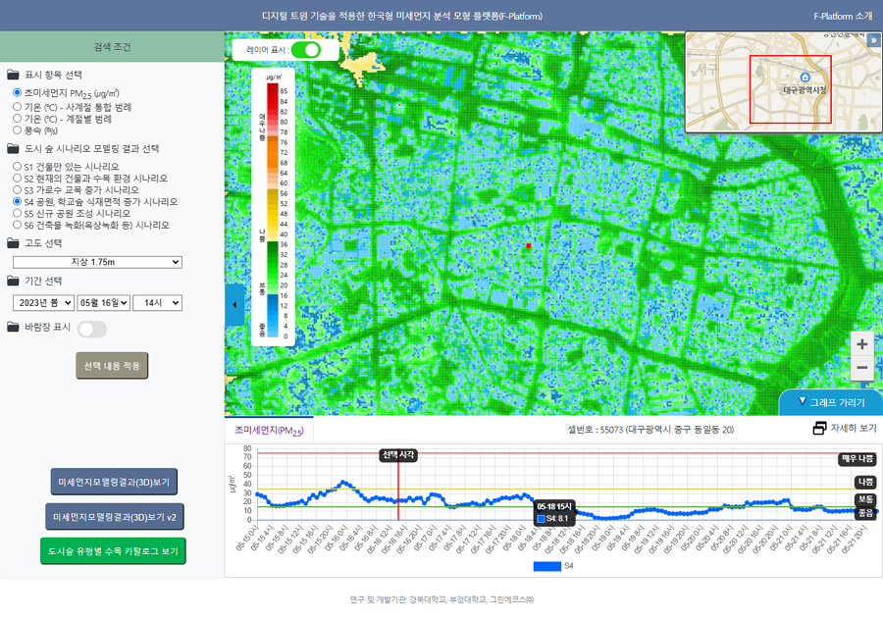Open the 2023년 봄 season dropdown
This screenshot has height=619, width=883.
point(43,303)
